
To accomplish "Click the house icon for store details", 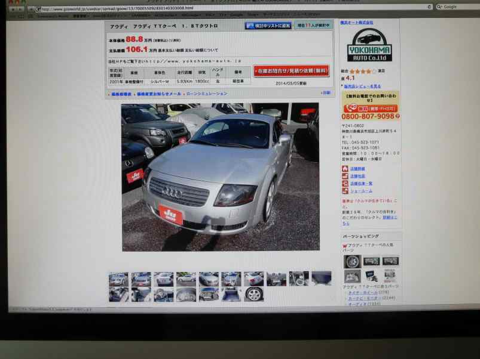I will coord(345,169).
